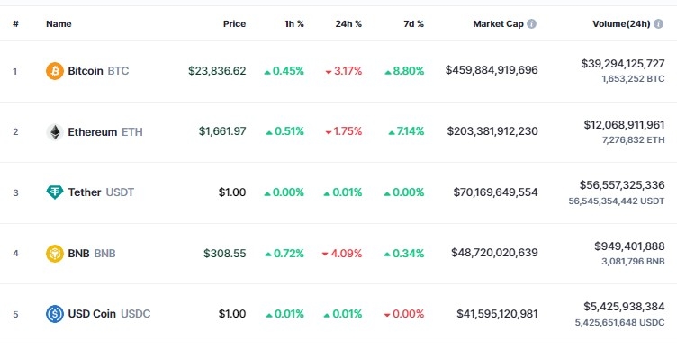Sort by the 24h % column header
The image size is (677, 349).
(348, 23)
